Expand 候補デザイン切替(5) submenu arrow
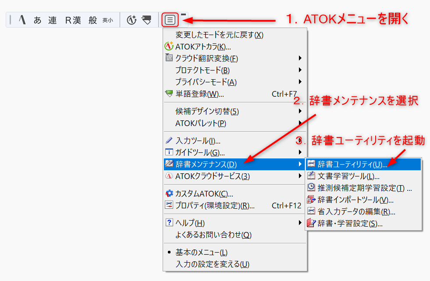 coord(300,111)
